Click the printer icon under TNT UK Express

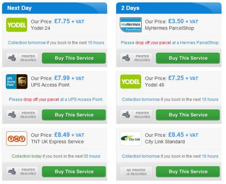click(x=12, y=172)
